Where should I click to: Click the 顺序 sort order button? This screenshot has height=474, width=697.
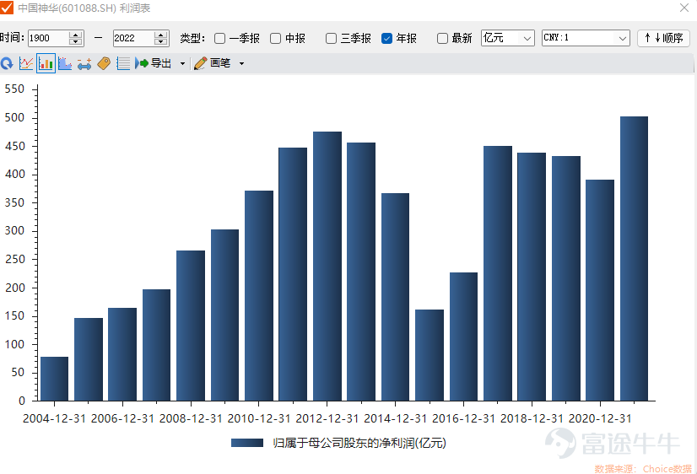tap(663, 38)
